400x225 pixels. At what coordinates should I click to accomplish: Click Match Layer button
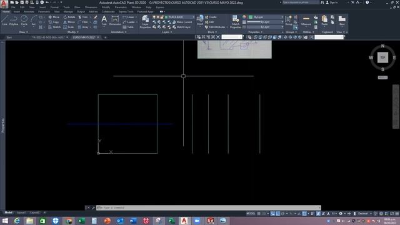pyautogui.click(x=182, y=27)
